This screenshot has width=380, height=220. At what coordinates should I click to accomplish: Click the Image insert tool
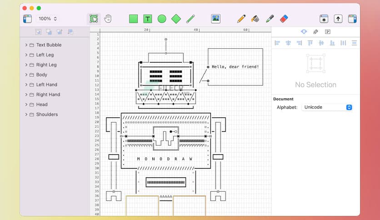point(216,19)
